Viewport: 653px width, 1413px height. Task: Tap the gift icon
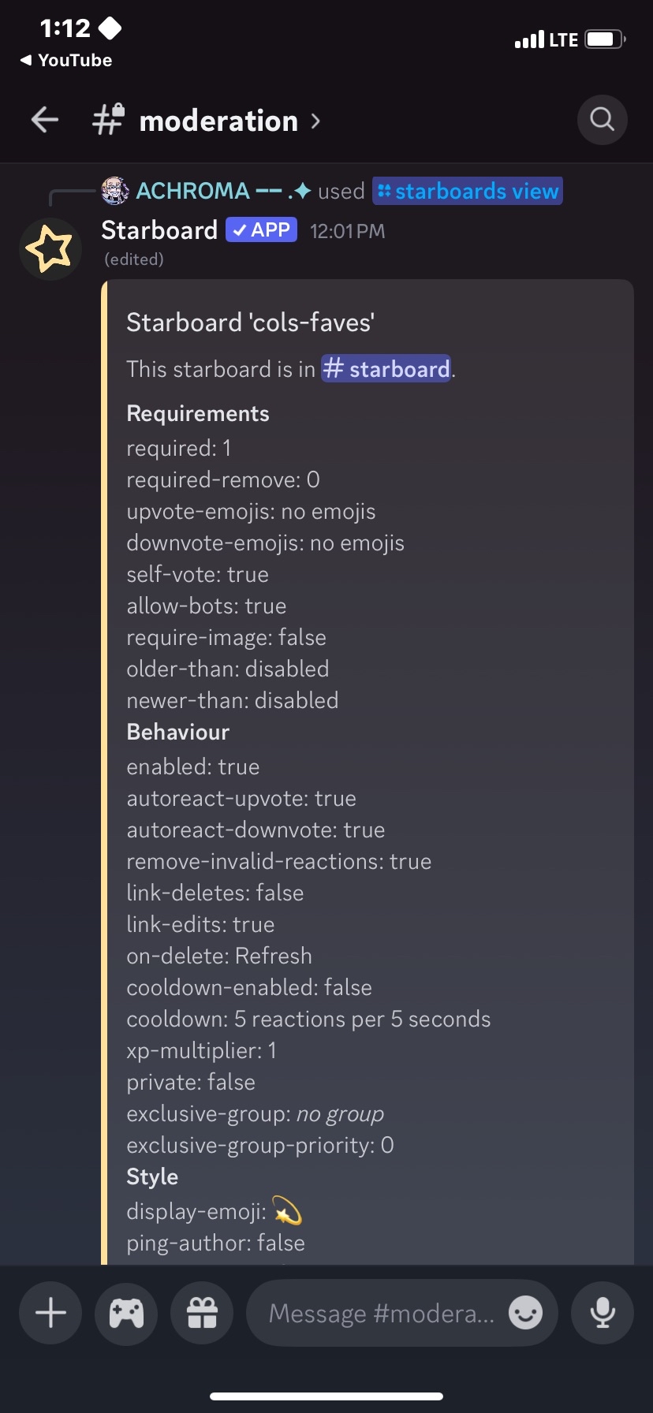click(x=202, y=1313)
